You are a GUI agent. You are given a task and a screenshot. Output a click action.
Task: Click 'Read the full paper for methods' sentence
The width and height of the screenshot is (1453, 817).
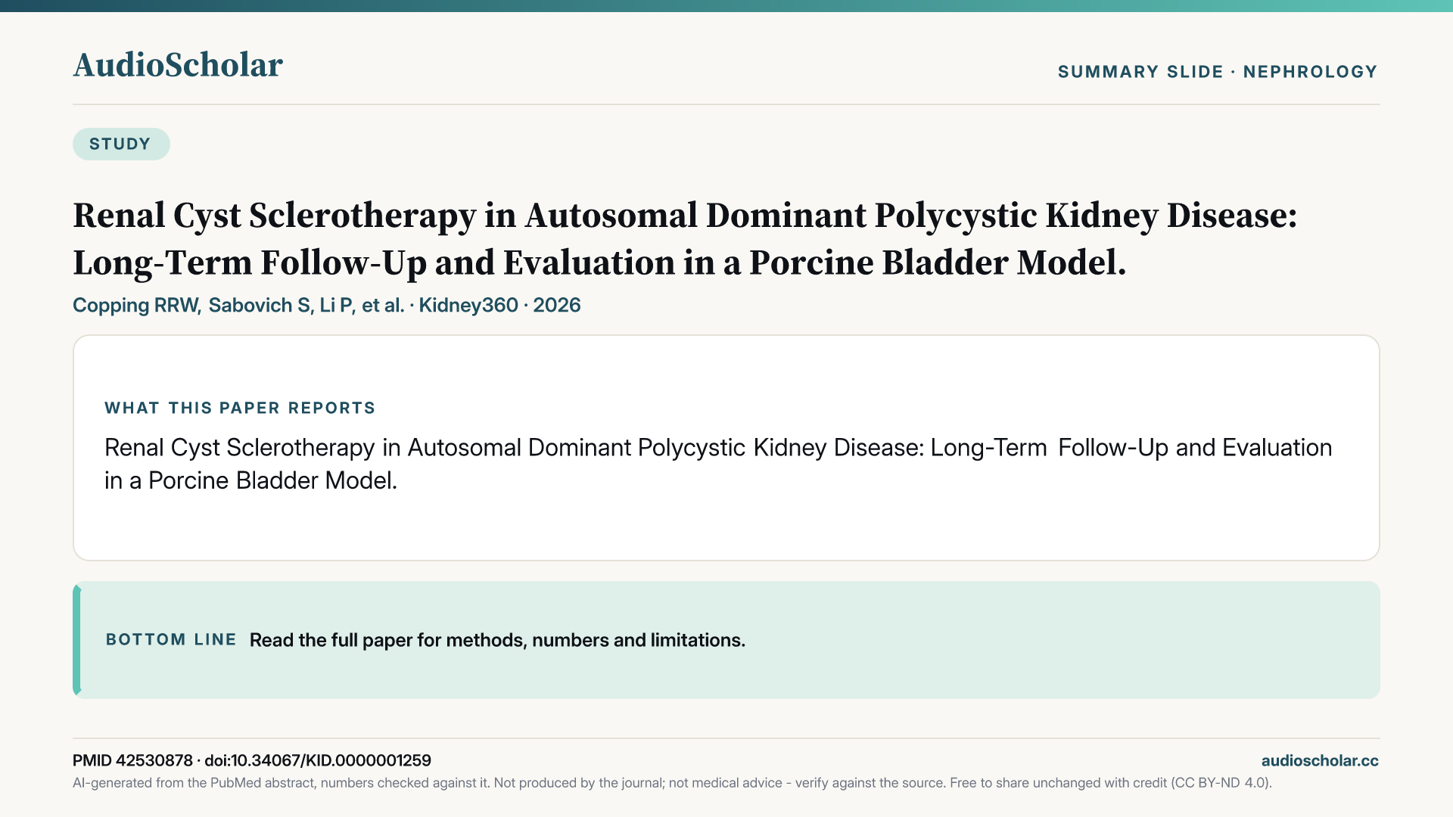tap(497, 640)
